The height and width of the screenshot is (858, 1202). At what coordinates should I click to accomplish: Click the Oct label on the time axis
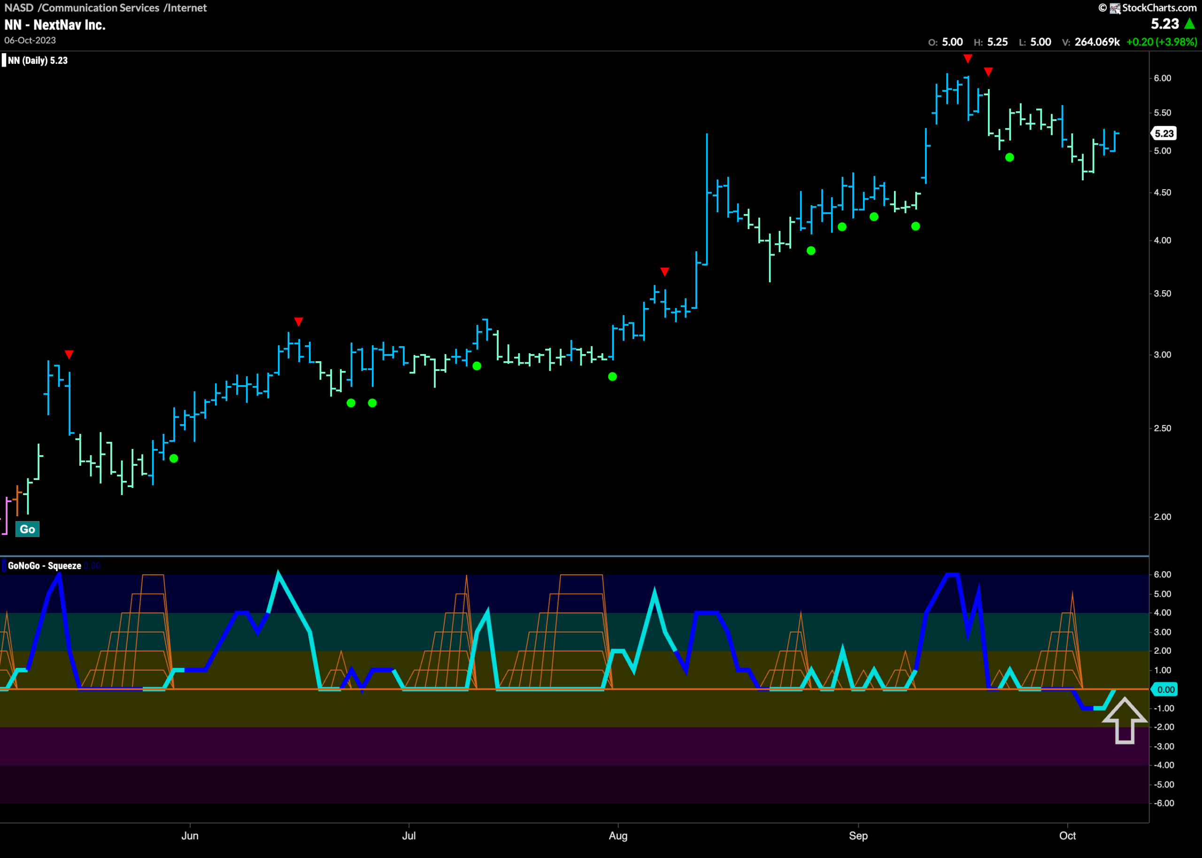pos(1067,836)
